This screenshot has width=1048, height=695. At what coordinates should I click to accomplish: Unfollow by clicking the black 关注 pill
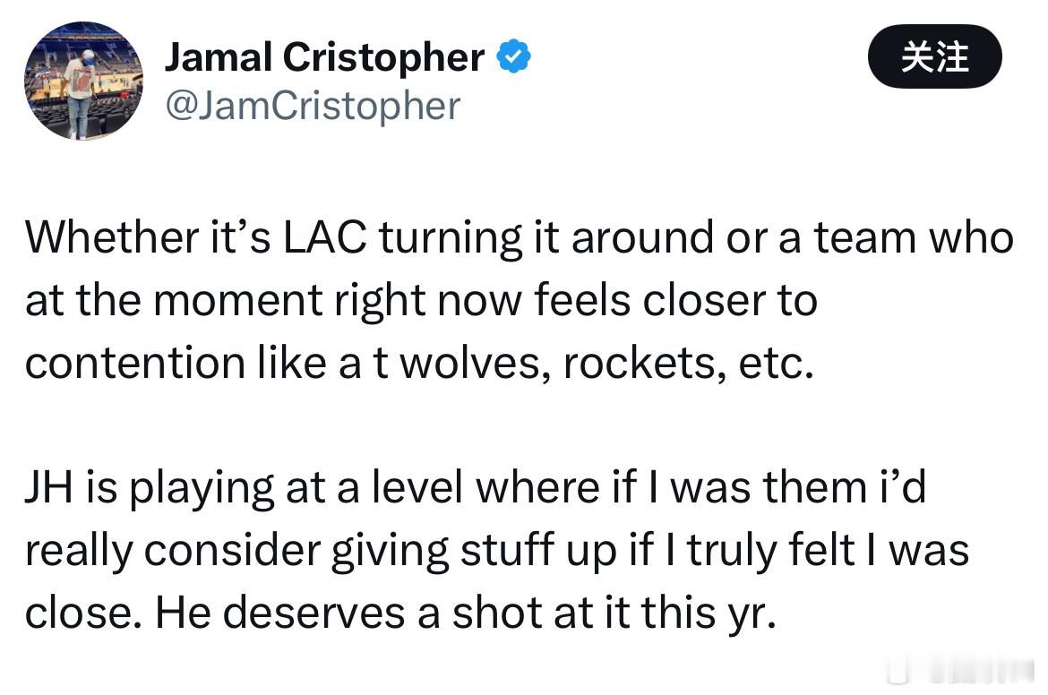coord(934,56)
